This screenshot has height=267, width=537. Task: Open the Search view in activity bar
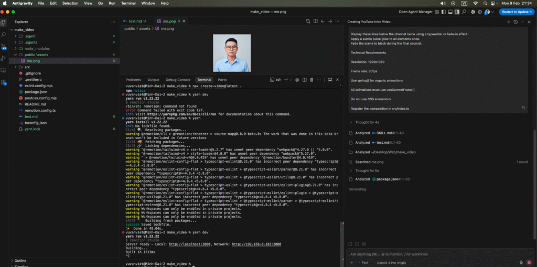click(x=4, y=34)
